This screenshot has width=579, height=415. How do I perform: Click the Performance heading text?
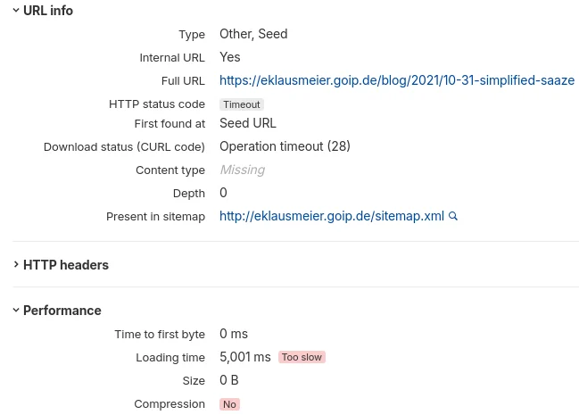pos(62,311)
